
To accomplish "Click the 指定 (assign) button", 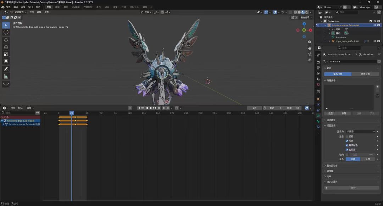I will point(331,113).
